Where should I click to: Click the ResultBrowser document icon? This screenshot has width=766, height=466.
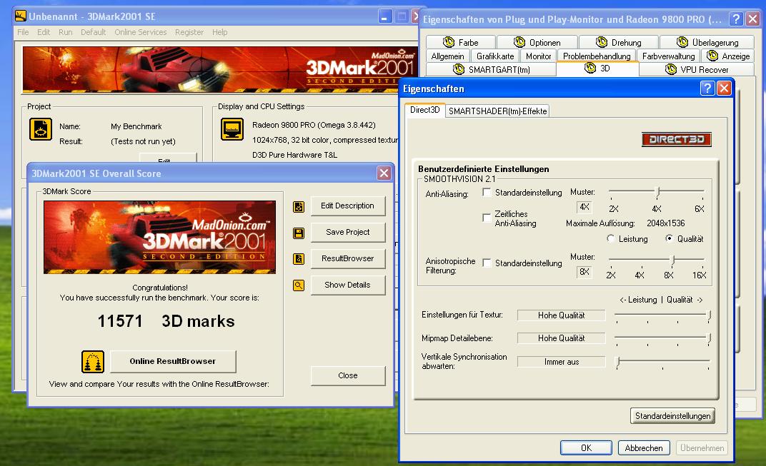click(x=299, y=258)
